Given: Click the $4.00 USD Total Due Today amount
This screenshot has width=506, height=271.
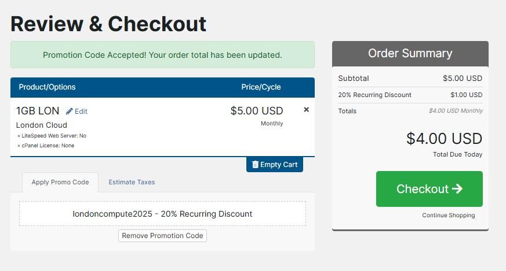Looking at the screenshot, I should (444, 139).
